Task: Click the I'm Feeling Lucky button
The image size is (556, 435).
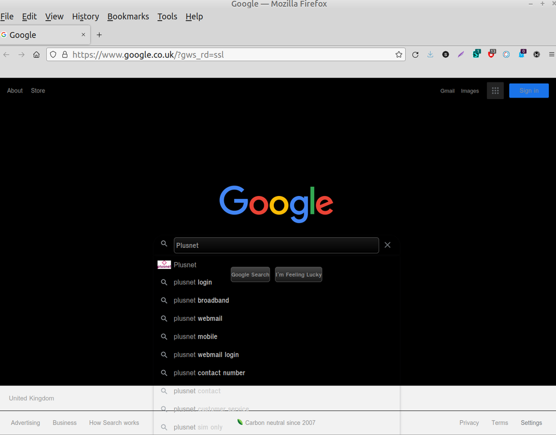Action: point(298,274)
